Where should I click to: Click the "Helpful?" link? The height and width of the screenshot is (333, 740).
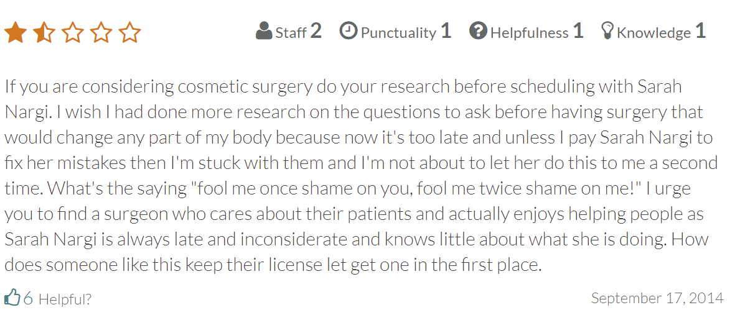click(x=65, y=299)
